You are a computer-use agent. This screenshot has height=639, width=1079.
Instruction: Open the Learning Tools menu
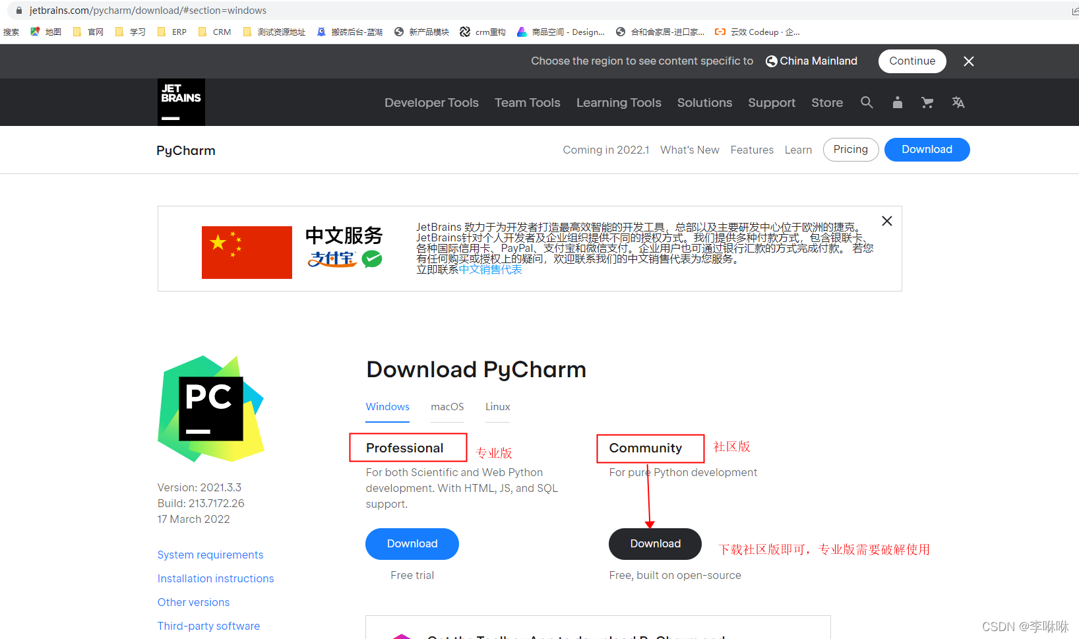tap(619, 103)
